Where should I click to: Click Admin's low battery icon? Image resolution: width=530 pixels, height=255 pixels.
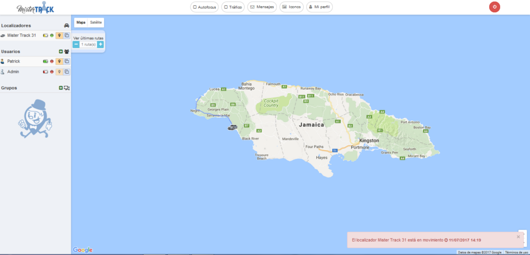[x=46, y=72]
